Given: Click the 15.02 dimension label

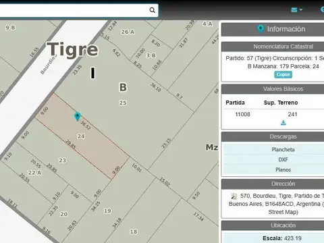Looking at the screenshot, I should [165, 182].
